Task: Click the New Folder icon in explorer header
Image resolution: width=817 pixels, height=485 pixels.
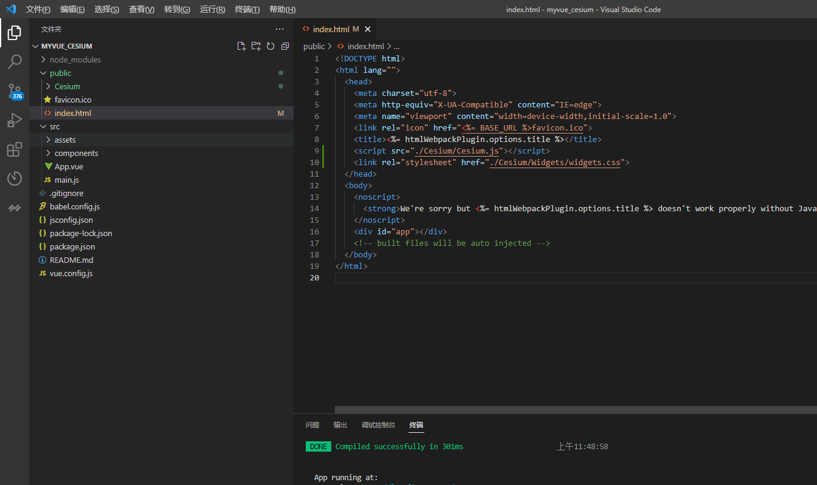Action: pyautogui.click(x=256, y=46)
